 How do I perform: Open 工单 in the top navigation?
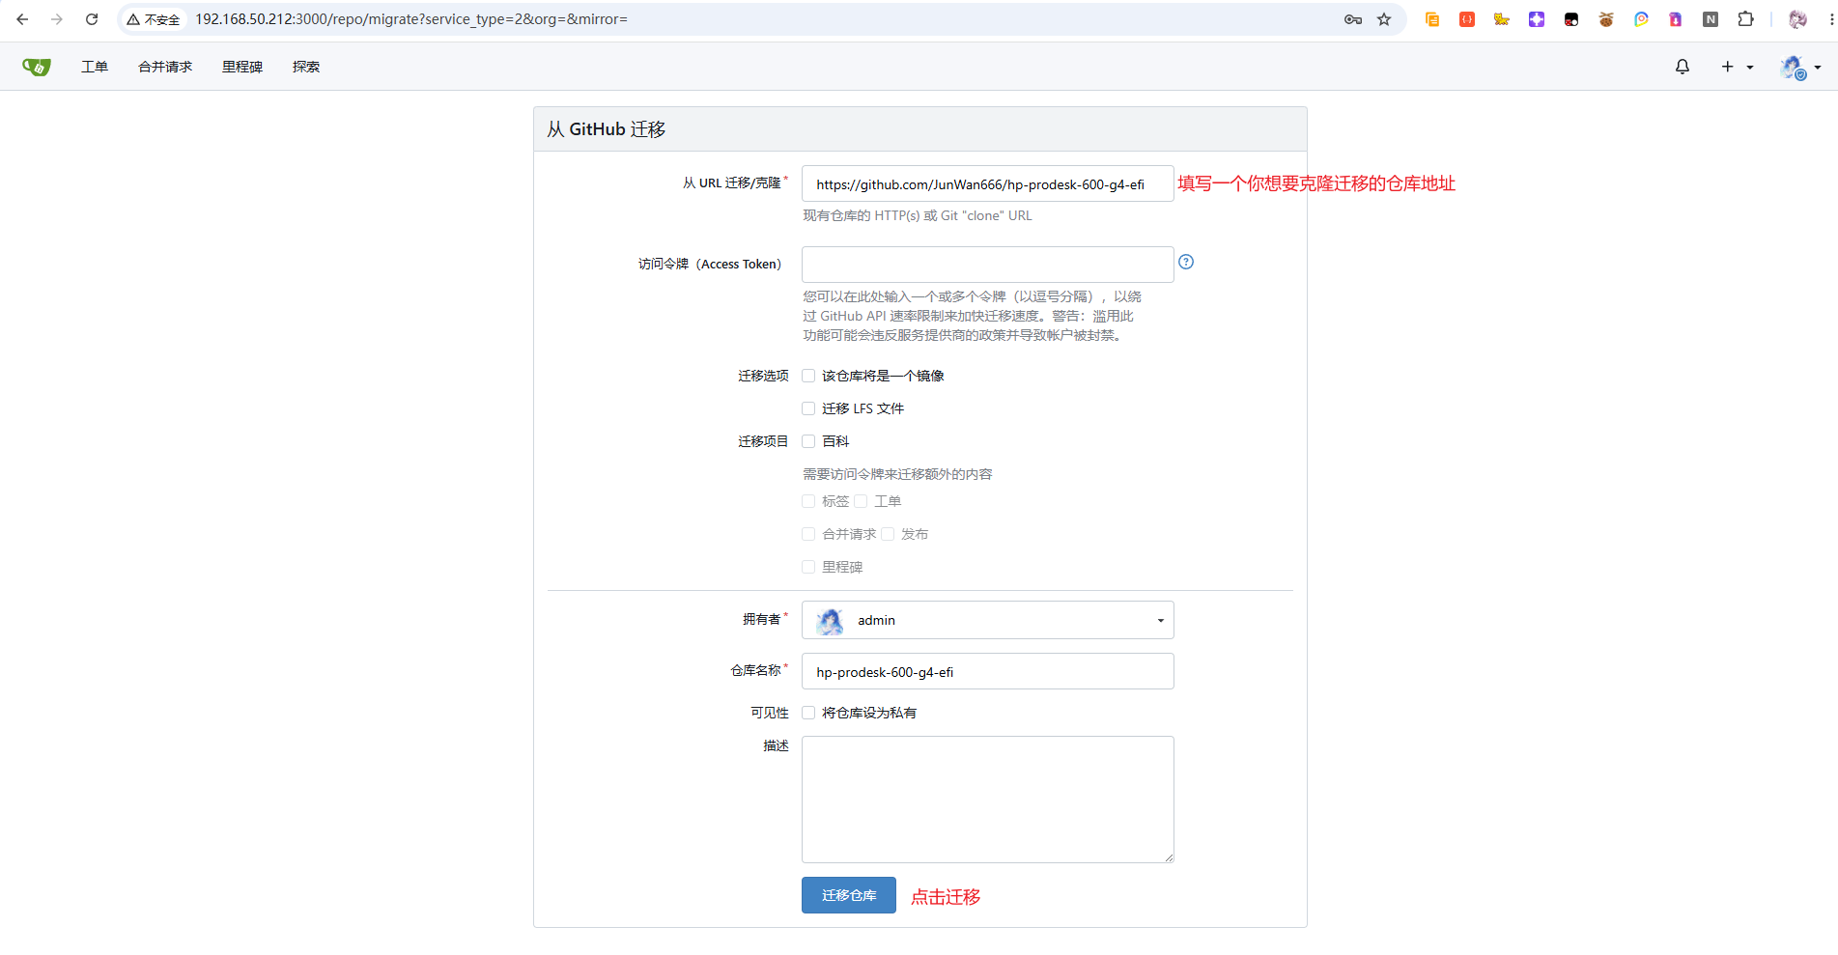tap(95, 67)
